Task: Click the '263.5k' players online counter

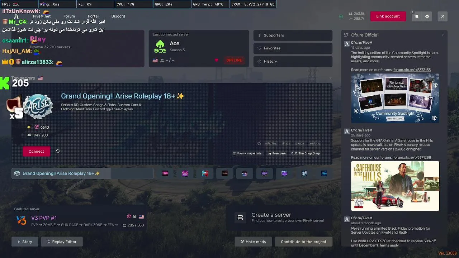Action: click(x=357, y=14)
